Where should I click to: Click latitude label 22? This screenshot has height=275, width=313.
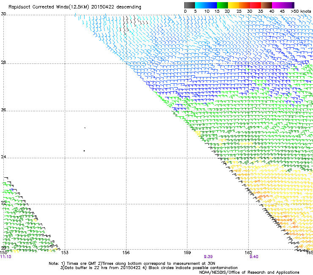(x=3, y=203)
